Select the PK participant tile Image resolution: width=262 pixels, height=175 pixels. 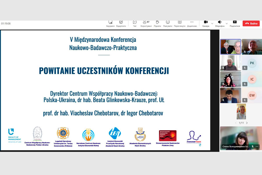pos(252,63)
